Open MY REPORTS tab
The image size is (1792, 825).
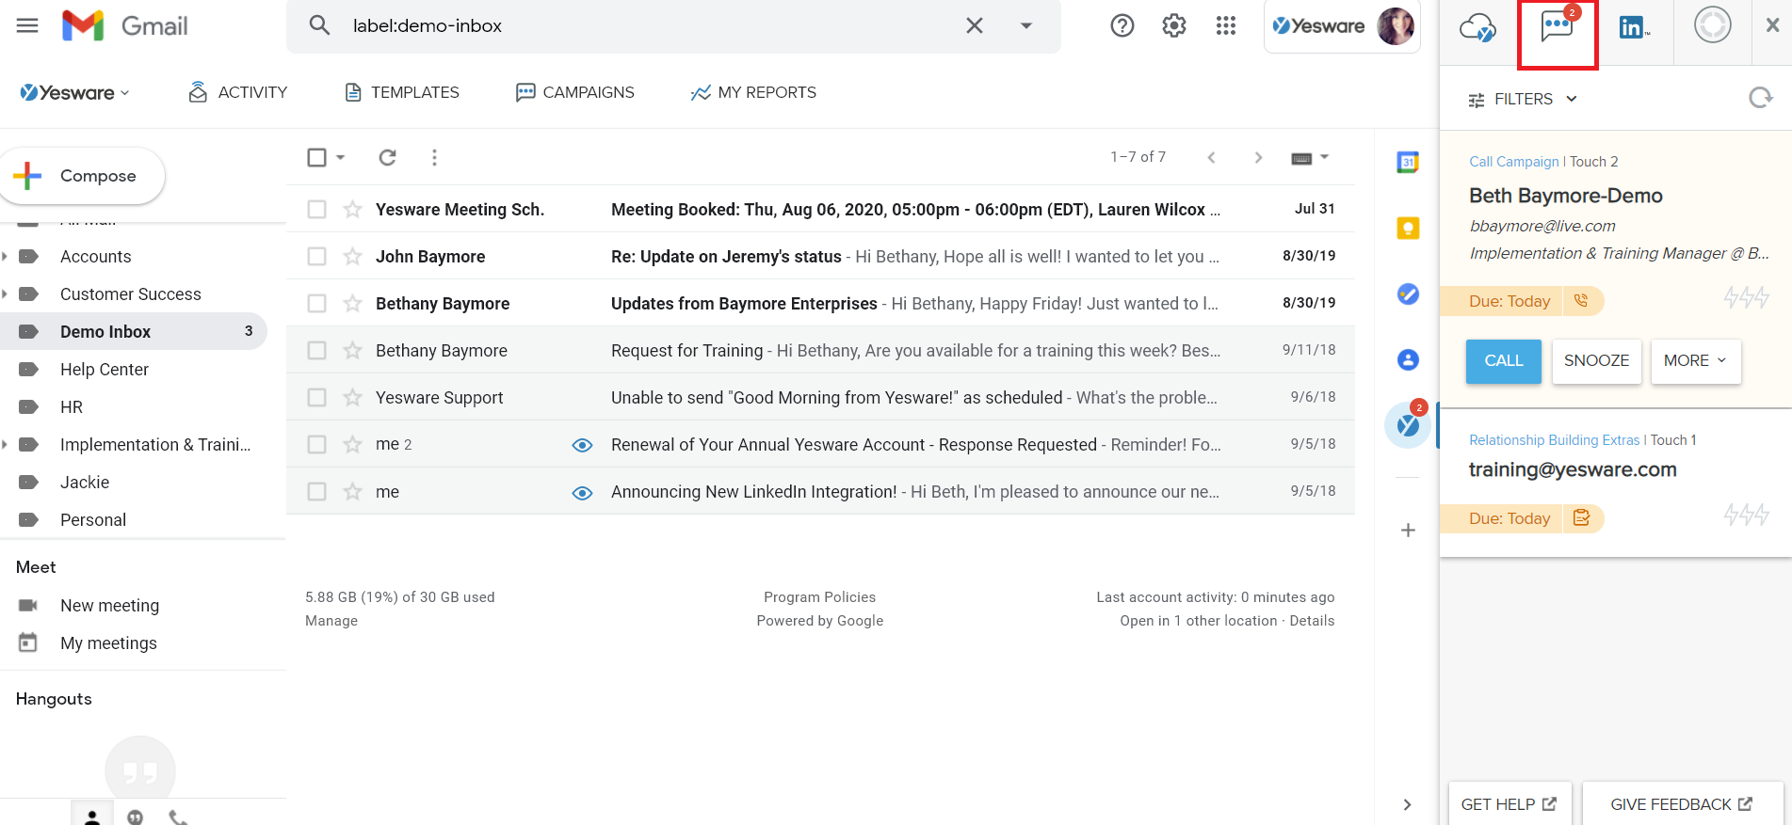pyautogui.click(x=753, y=92)
